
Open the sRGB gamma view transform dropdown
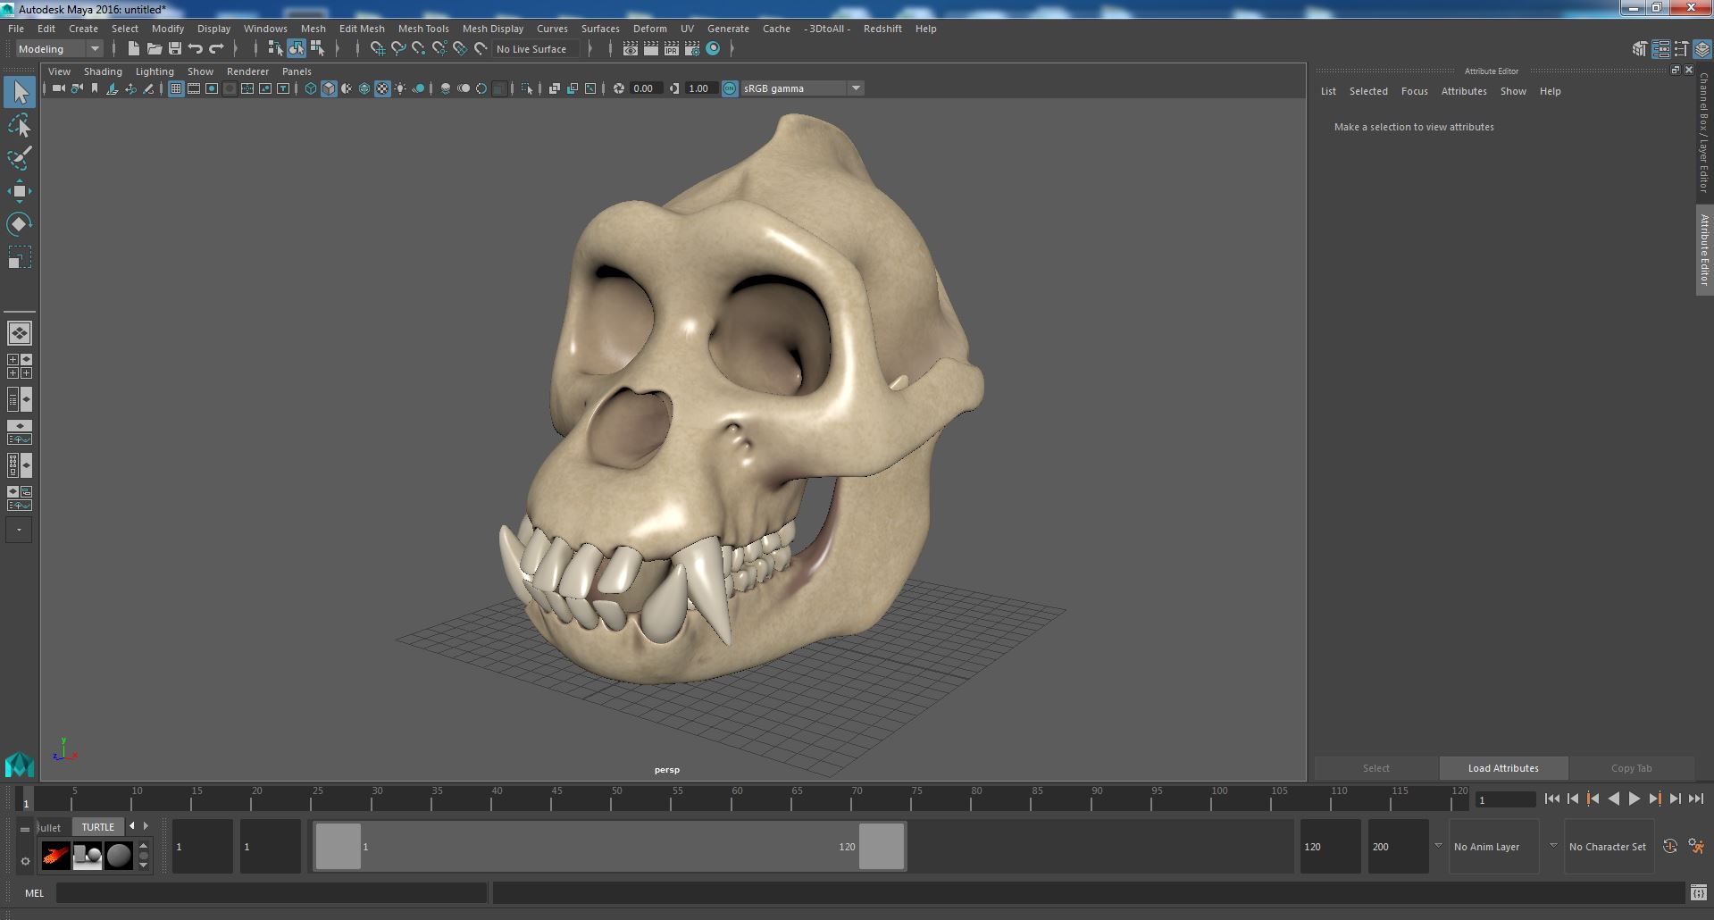click(x=802, y=88)
